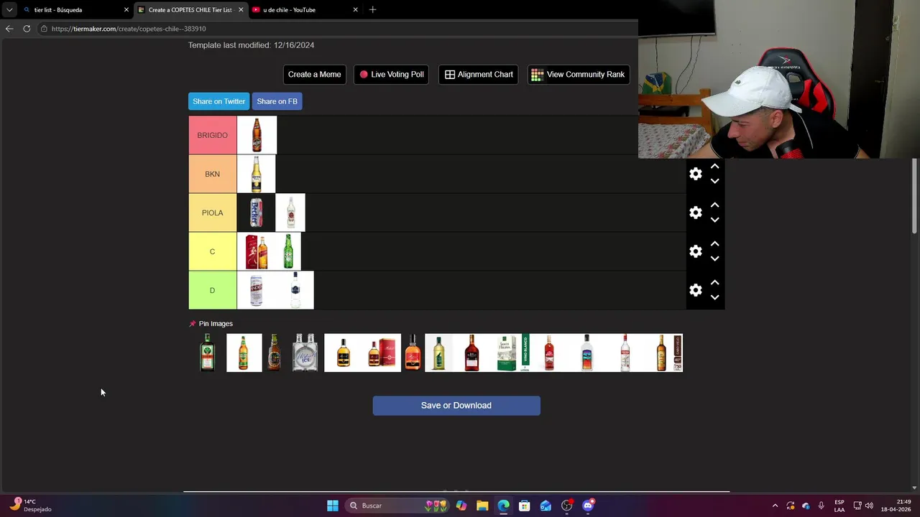The height and width of the screenshot is (517, 920).
Task: Open View Community Rank
Action: click(x=579, y=75)
